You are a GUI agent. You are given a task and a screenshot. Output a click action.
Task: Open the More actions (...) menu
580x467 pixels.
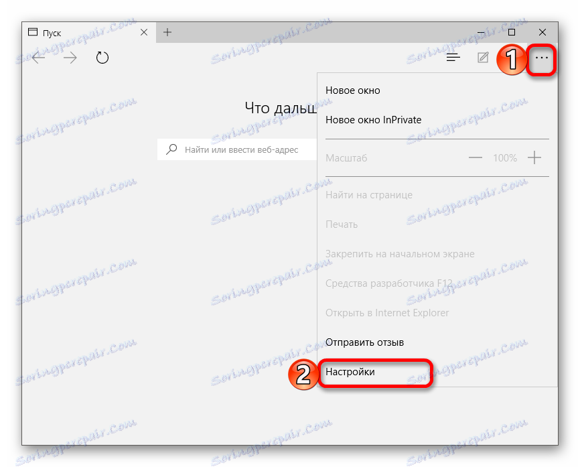coord(540,60)
